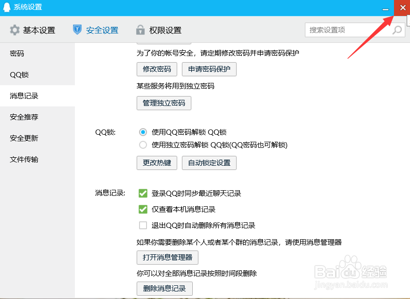This screenshot has width=410, height=299.
Task: Click the gear icon beside 基本设置
Action: (15, 30)
